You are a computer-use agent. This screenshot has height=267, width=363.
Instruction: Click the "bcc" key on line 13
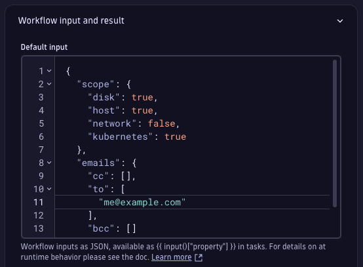pos(101,228)
